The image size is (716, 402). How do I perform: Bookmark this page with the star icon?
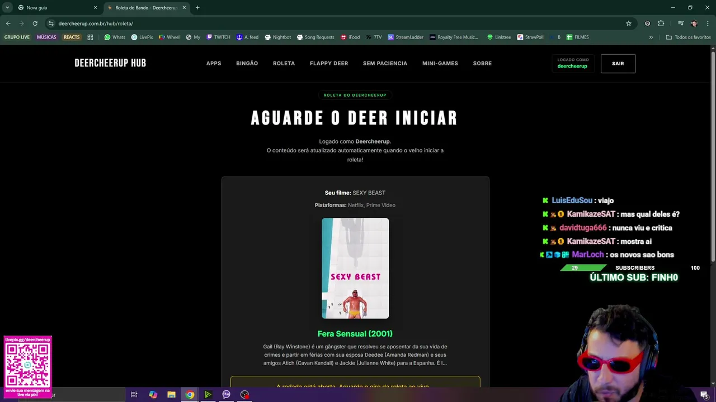click(x=629, y=23)
